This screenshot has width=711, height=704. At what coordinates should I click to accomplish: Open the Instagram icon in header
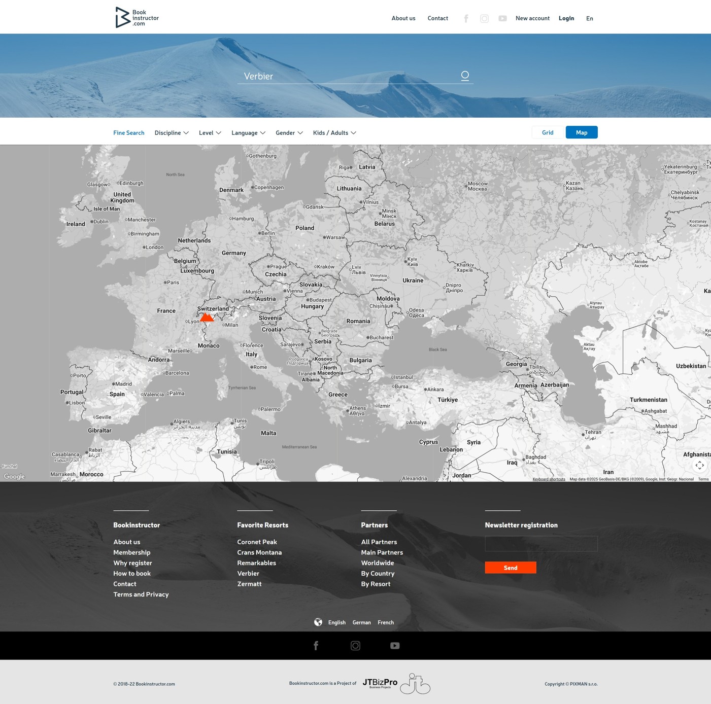pyautogui.click(x=484, y=19)
